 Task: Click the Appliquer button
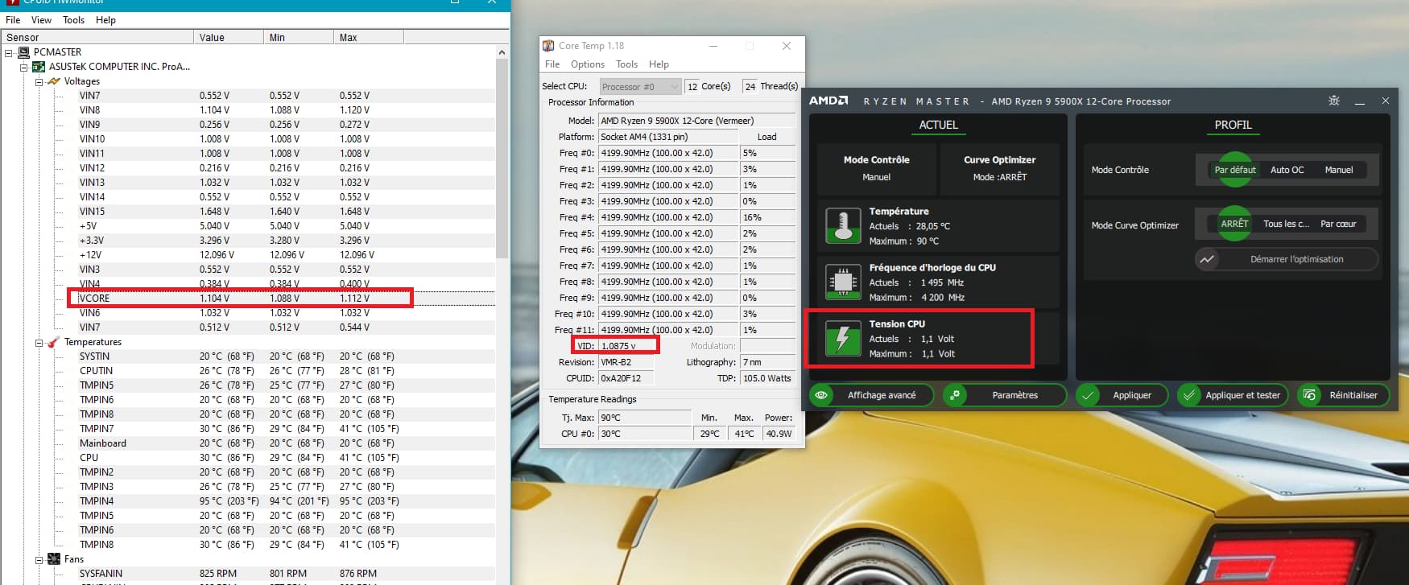[1123, 395]
